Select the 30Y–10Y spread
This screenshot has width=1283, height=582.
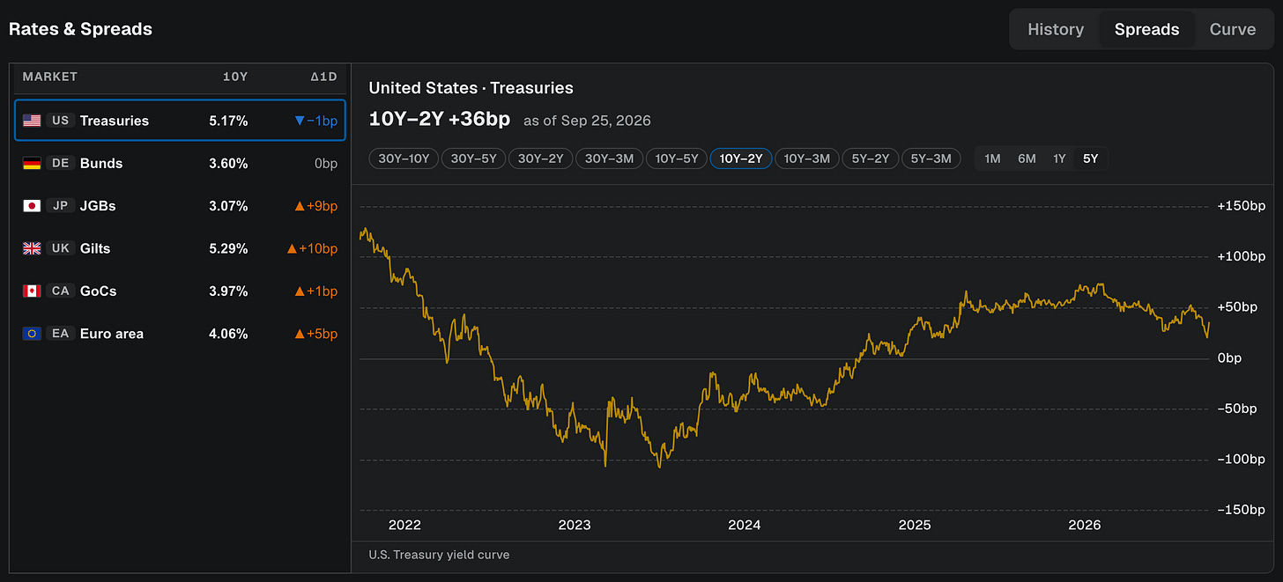pos(404,158)
